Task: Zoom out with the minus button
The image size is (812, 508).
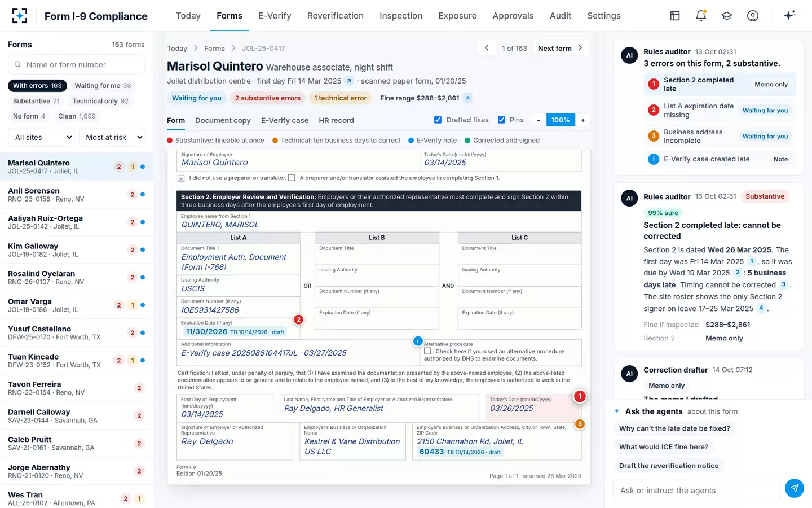Action: [539, 120]
